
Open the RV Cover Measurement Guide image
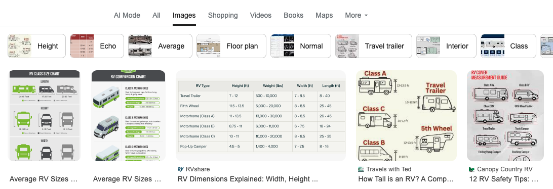505,116
